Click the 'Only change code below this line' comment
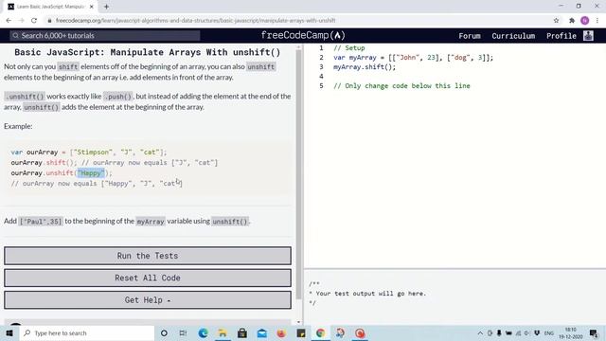 (x=401, y=86)
